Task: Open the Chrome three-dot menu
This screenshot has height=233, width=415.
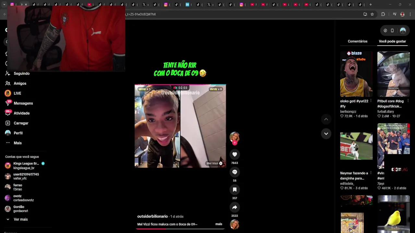Action: [410, 14]
